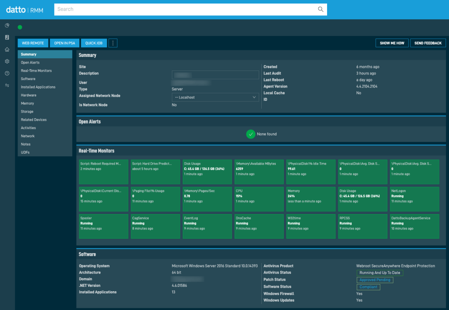Open the Hardware side menu item

coord(45,95)
